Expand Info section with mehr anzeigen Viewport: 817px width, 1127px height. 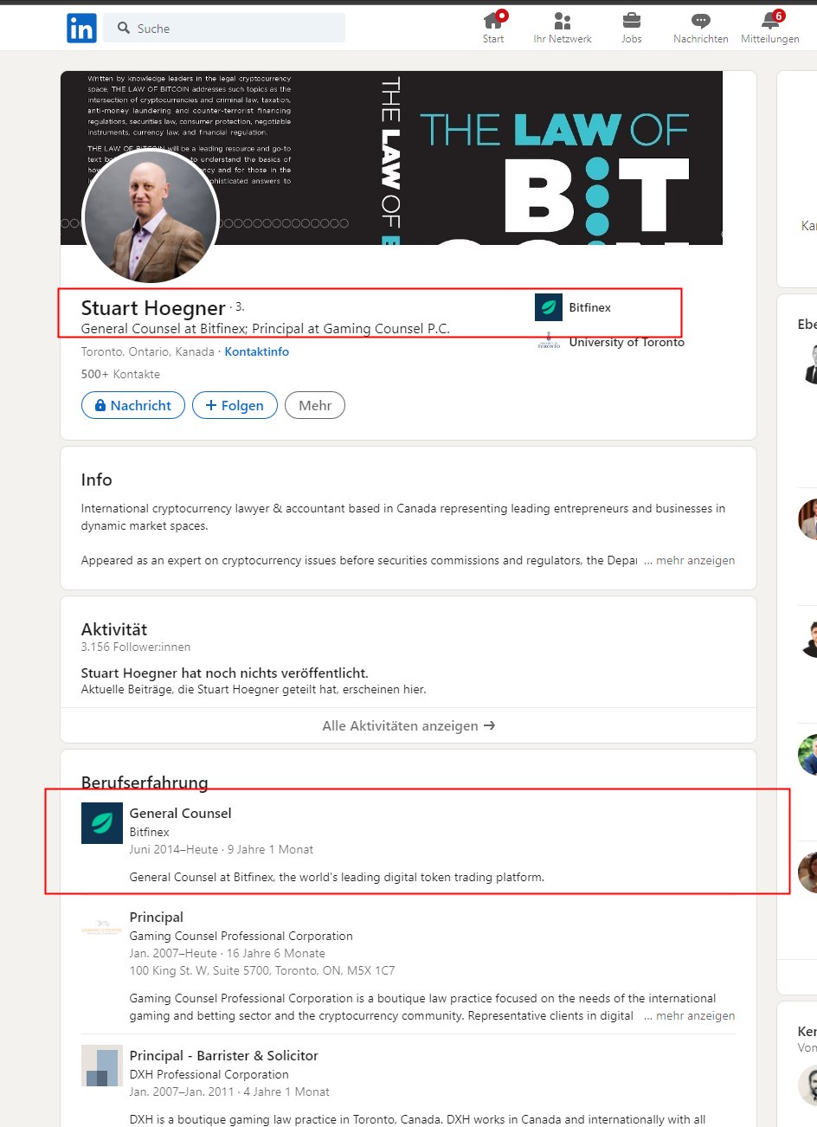tap(695, 560)
